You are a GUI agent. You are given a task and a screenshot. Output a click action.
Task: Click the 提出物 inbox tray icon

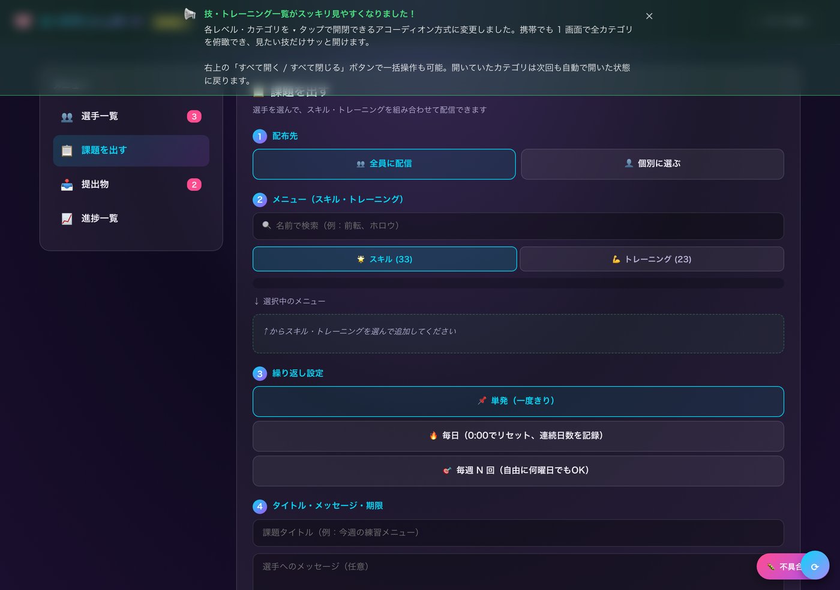coord(67,185)
